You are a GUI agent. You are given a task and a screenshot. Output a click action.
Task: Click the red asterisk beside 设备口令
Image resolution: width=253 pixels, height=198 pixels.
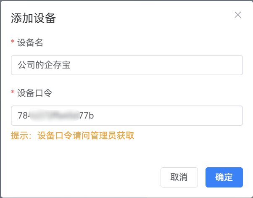click(x=13, y=93)
